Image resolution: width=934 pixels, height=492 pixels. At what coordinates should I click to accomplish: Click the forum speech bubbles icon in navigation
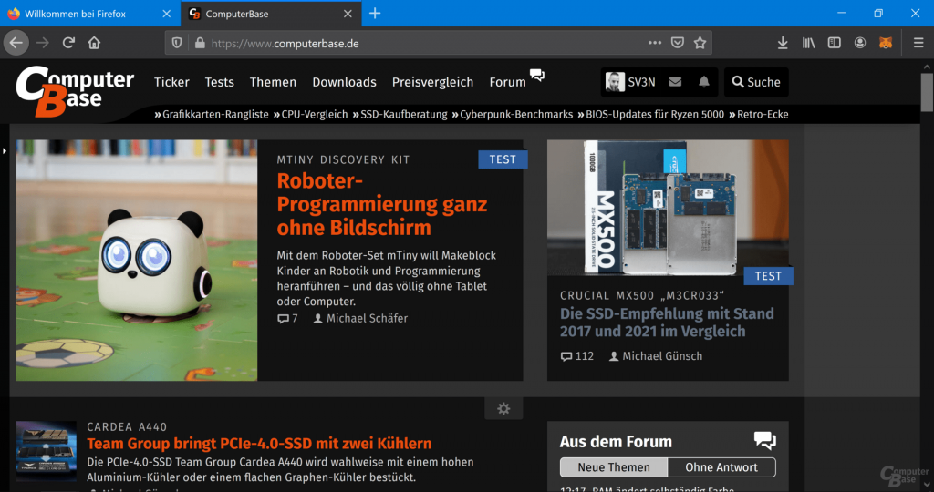click(537, 75)
